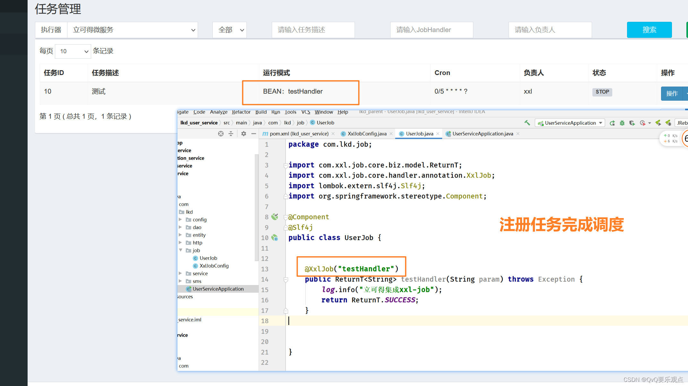688x386 pixels.
Task: Open project panel settings gear
Action: 244,134
